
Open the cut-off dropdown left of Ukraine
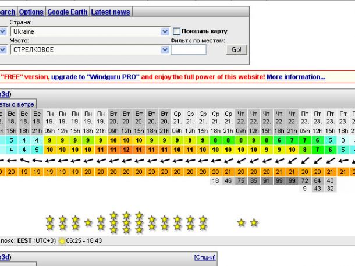coord(3,31)
